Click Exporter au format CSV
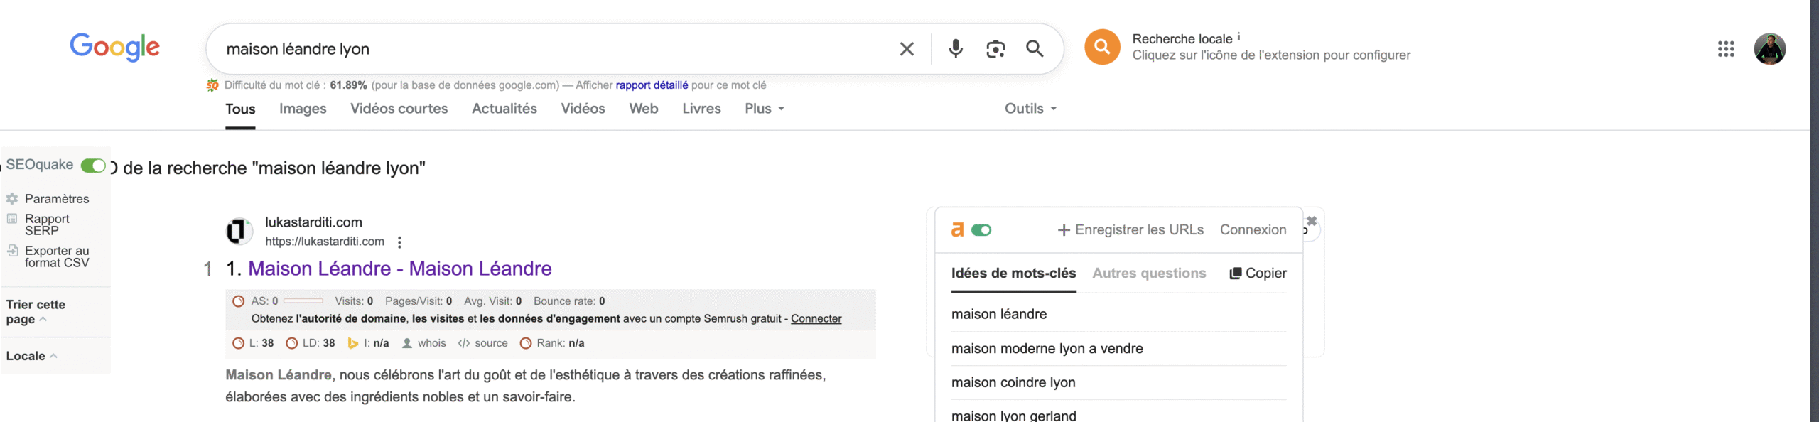This screenshot has height=422, width=1819. coord(57,256)
